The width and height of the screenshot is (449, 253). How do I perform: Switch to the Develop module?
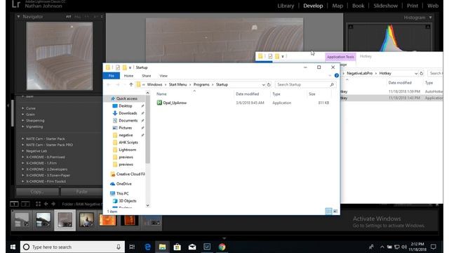click(x=313, y=6)
